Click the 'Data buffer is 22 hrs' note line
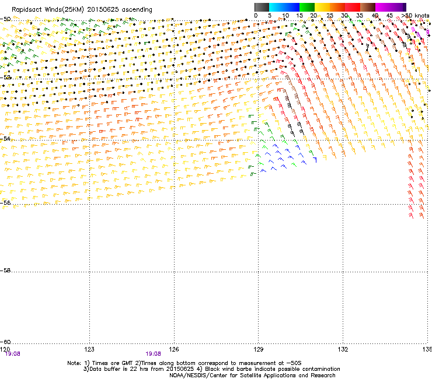 [211, 369]
